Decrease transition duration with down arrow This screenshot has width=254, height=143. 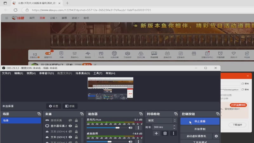[174, 128]
